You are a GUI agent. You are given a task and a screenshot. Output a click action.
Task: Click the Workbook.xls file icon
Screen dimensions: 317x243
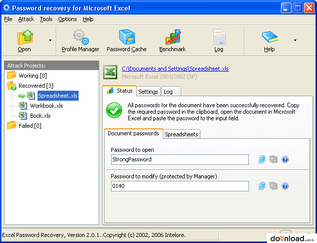[23, 106]
